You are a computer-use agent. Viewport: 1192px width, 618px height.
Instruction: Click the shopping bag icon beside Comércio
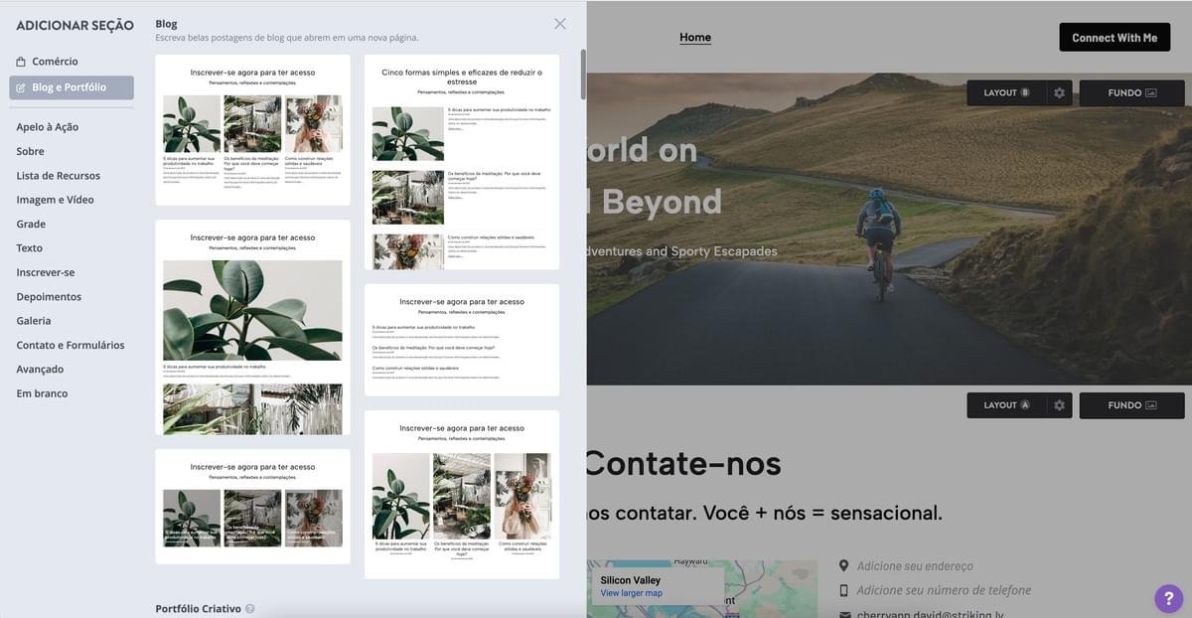pos(21,62)
